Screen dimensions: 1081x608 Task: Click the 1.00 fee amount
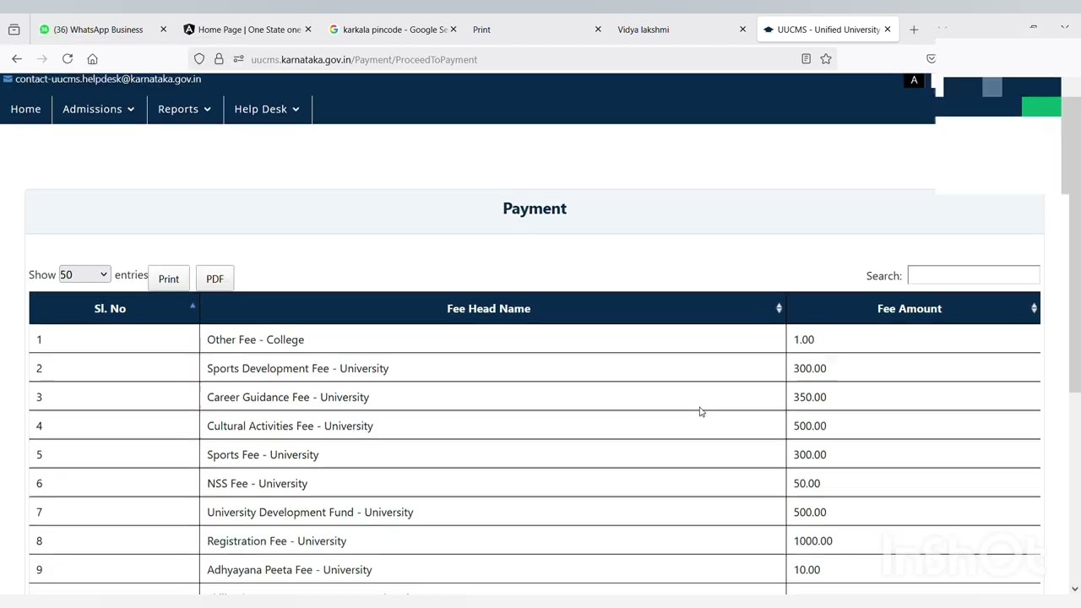pos(804,339)
